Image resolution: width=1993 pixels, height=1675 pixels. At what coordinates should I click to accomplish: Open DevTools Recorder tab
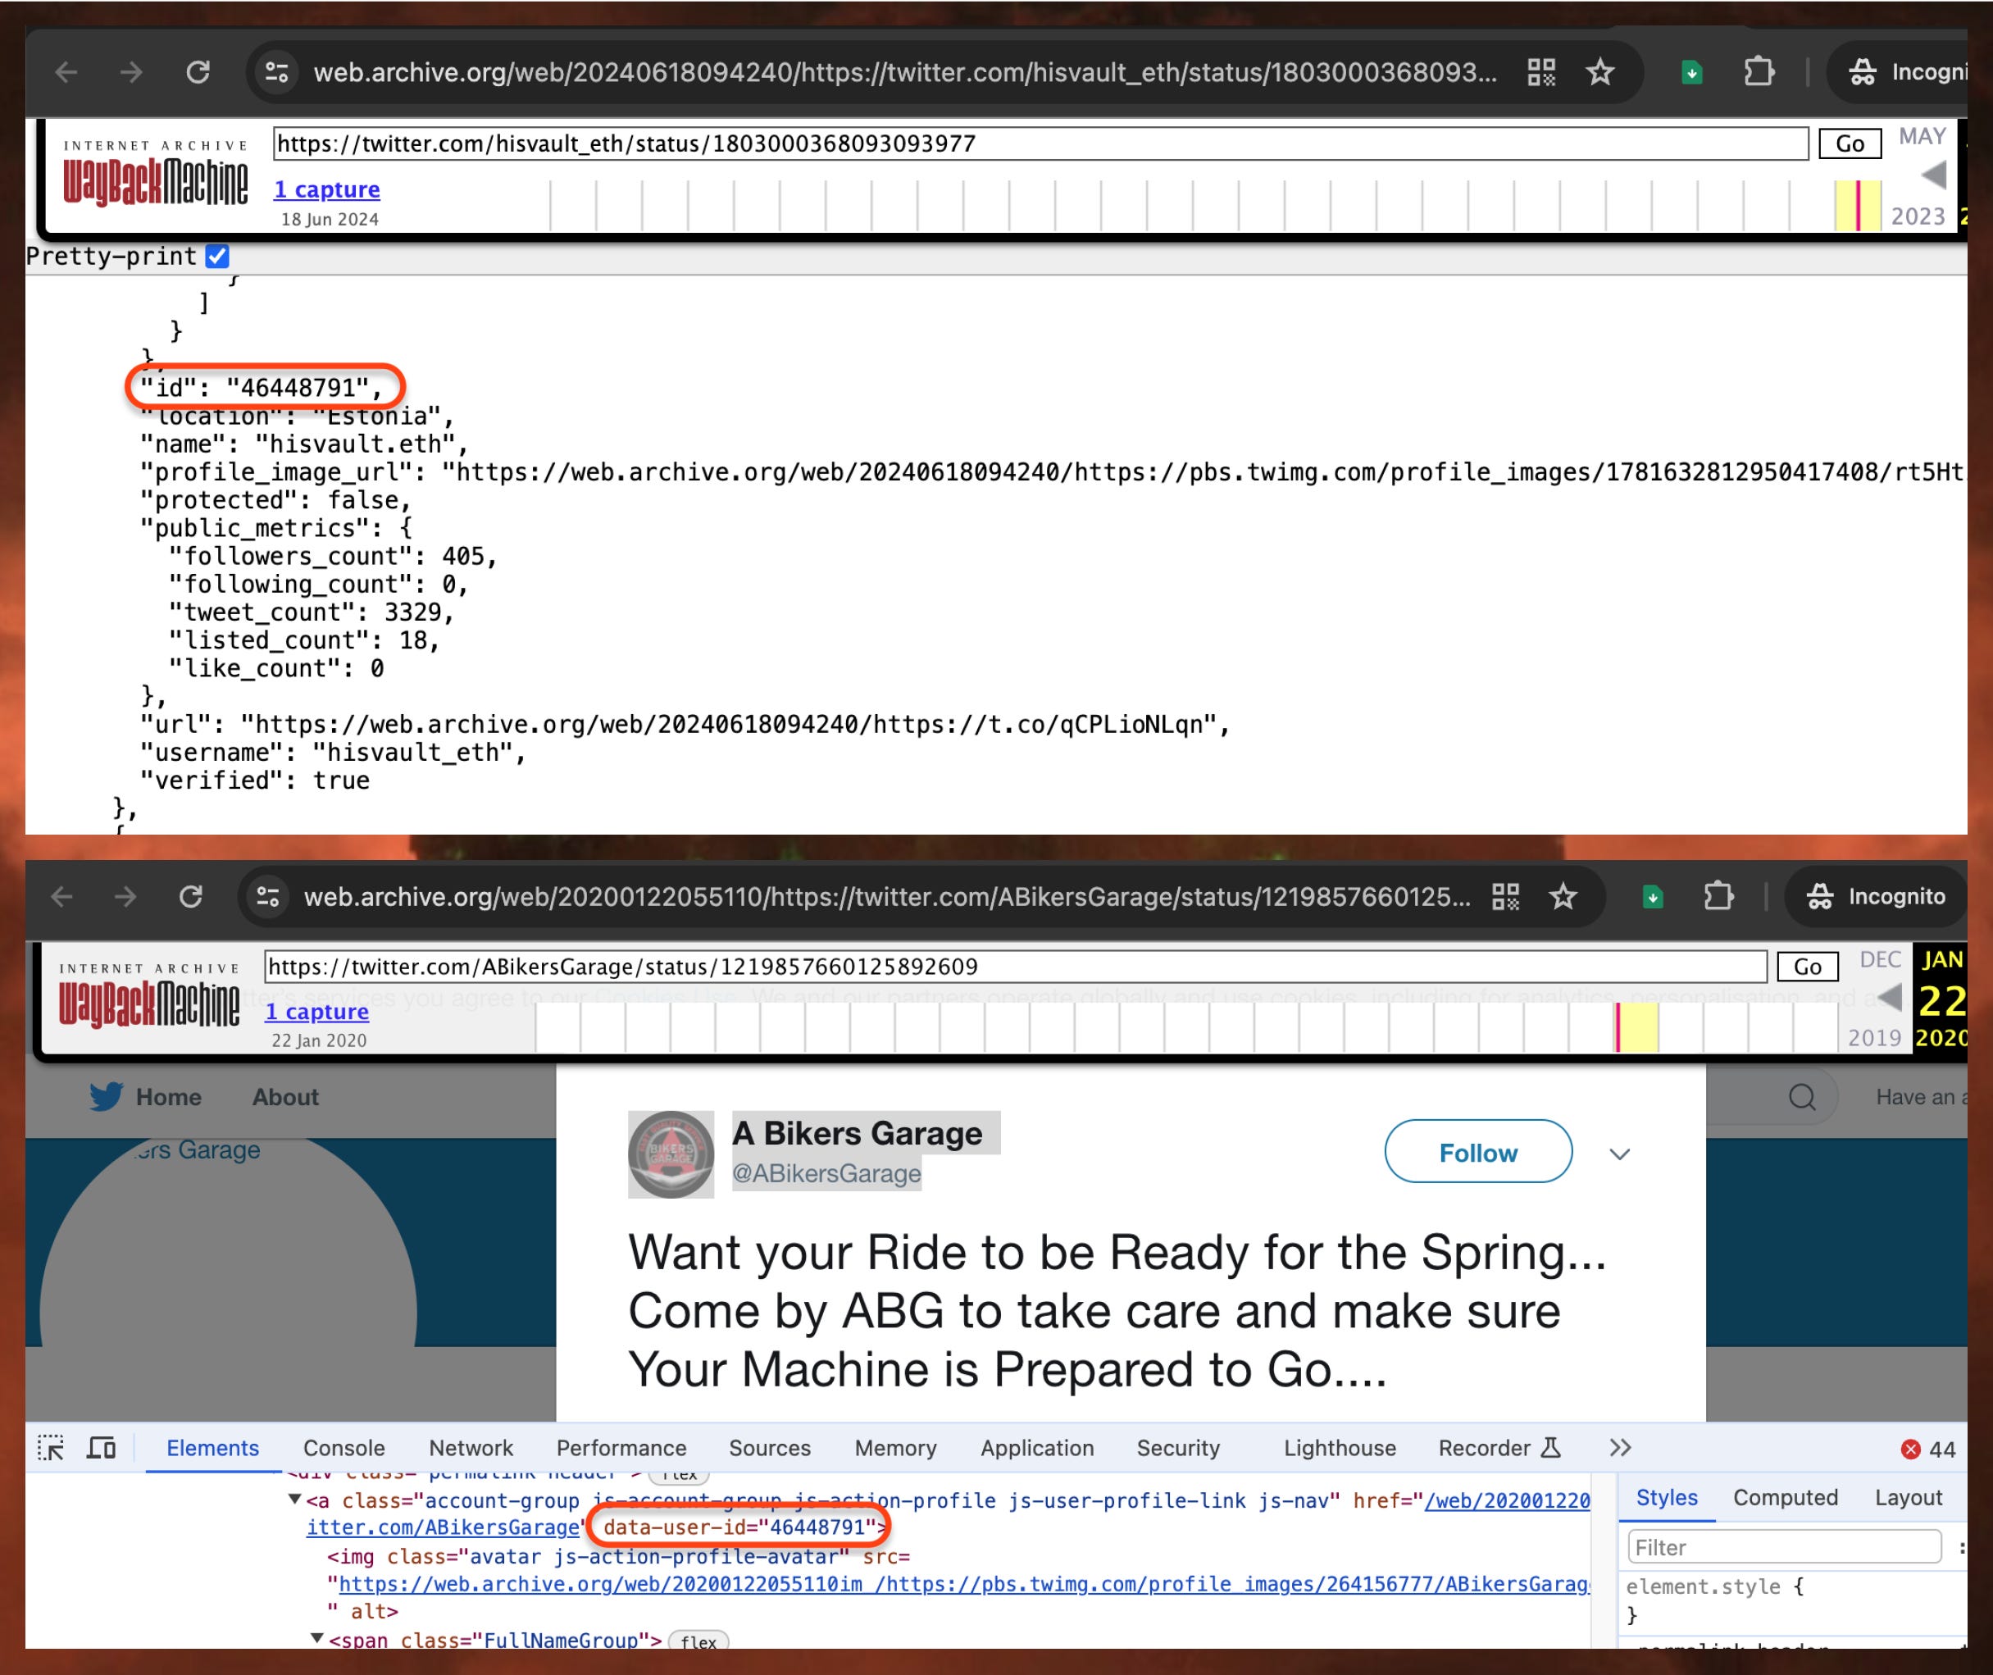1499,1448
